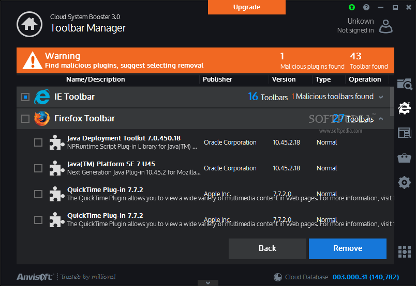
Task: Click the Firefox Toolbar group label
Action: 84,118
